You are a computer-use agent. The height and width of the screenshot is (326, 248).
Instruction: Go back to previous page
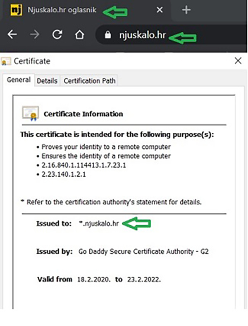pyautogui.click(x=12, y=34)
